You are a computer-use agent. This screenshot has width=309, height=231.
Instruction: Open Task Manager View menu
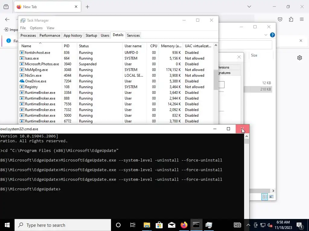click(50, 28)
